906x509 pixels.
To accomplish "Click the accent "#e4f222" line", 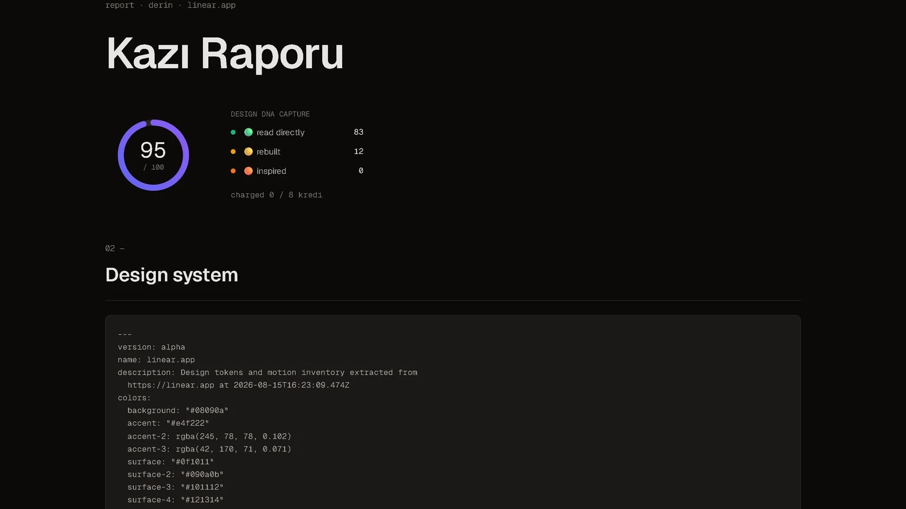I will (168, 423).
